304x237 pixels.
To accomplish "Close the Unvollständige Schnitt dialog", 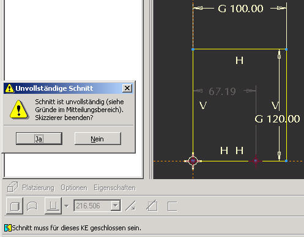I will pos(127,88).
